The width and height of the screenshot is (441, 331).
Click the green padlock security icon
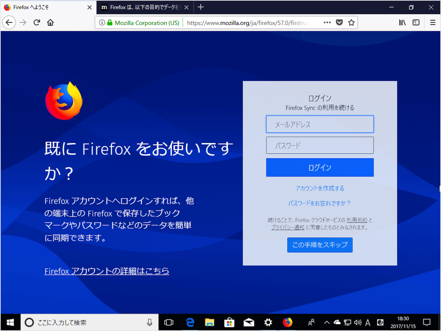(110, 23)
